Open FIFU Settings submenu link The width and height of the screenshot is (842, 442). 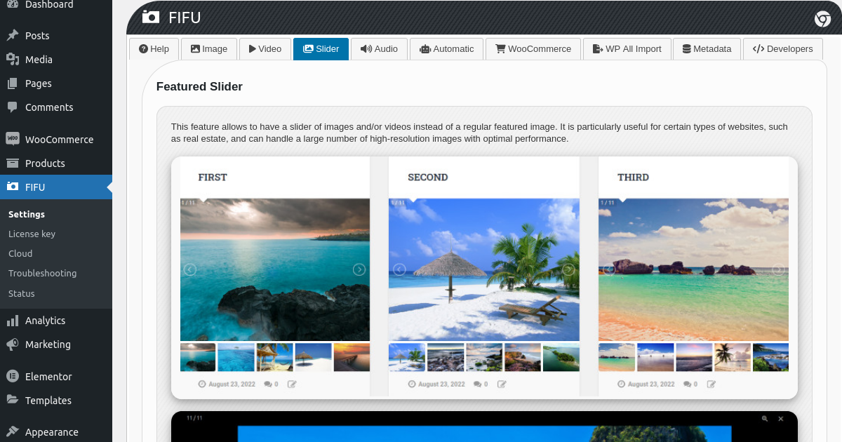click(27, 214)
